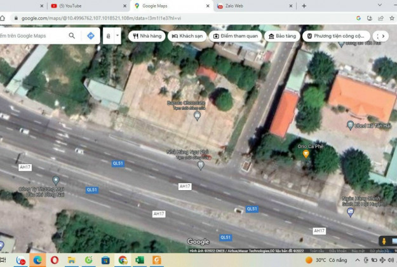Open Chrome from the taskbar
The height and width of the screenshot is (267, 397).
[123, 260]
